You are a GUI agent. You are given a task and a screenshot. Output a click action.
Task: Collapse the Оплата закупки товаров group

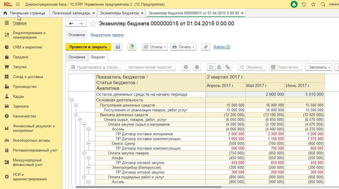click(84, 153)
